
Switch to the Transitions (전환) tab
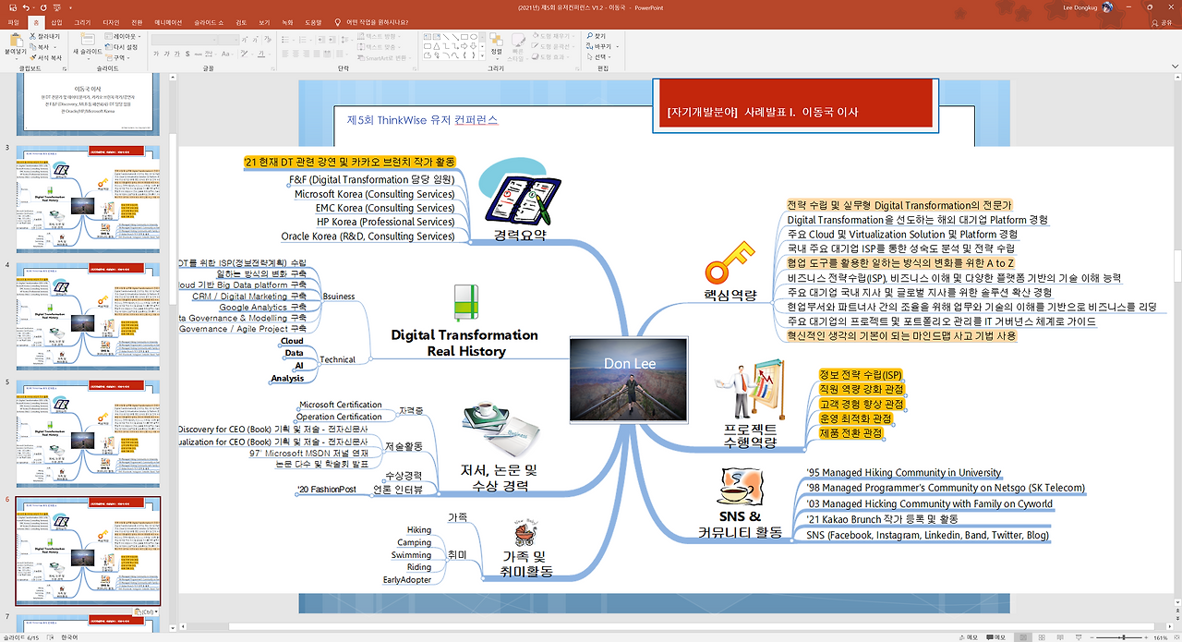click(x=137, y=22)
